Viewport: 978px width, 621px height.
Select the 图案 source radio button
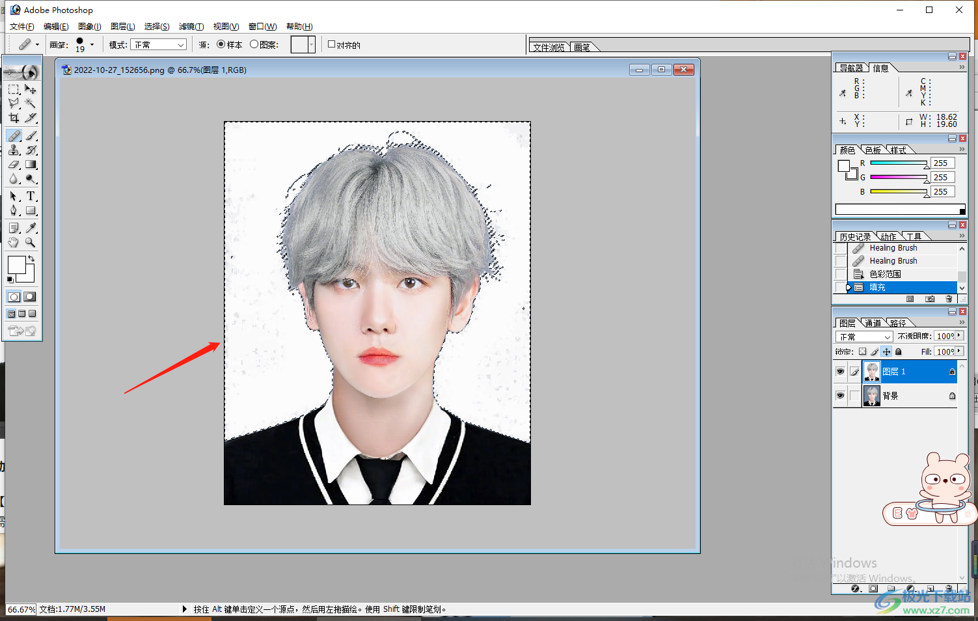click(x=254, y=44)
